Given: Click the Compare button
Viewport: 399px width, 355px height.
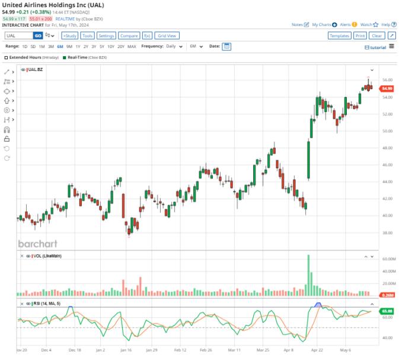Looking at the screenshot, I should pos(129,35).
